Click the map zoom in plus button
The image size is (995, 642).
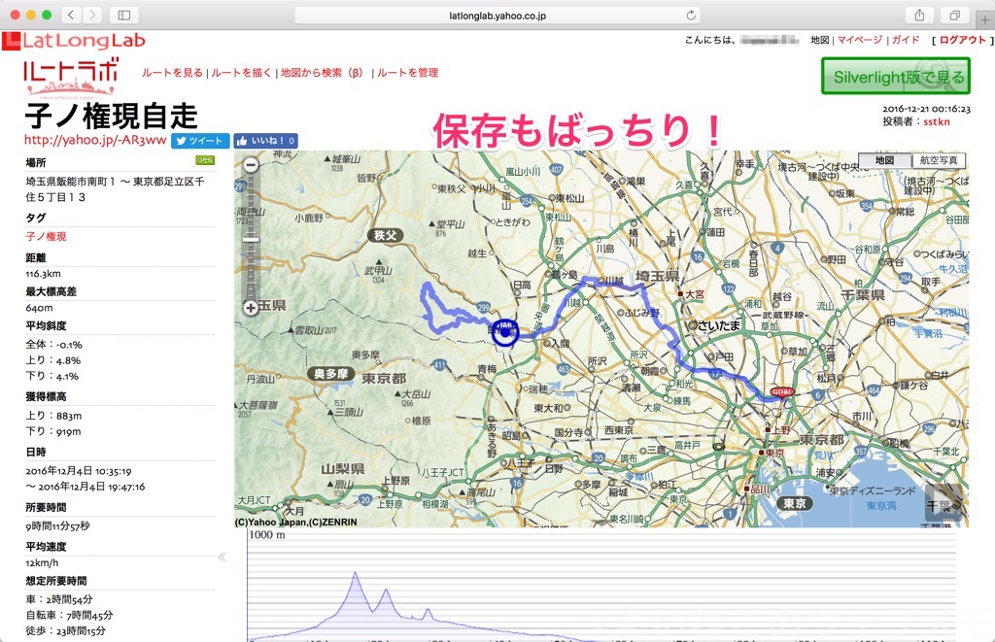coord(251,308)
